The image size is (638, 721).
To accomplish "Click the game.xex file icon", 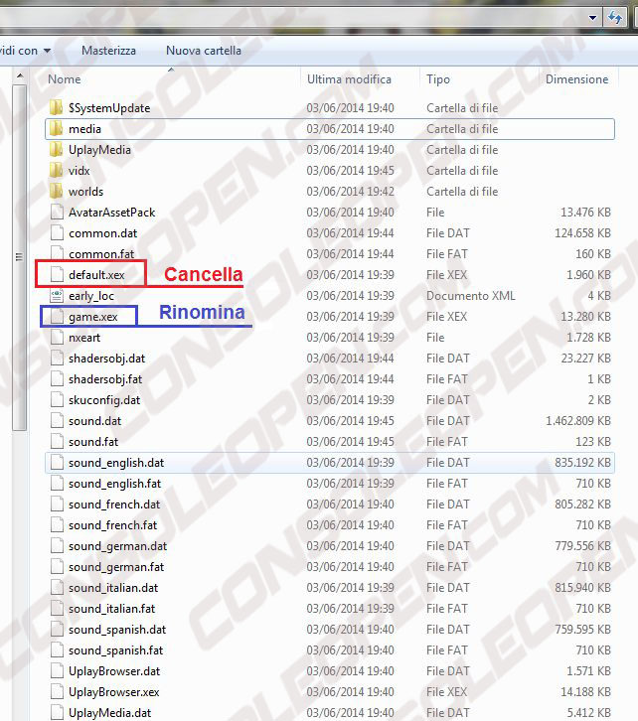I will tap(57, 317).
